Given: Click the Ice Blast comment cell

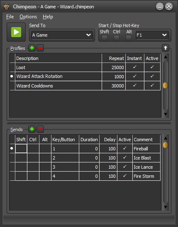Looking at the screenshot, I should 146,158.
